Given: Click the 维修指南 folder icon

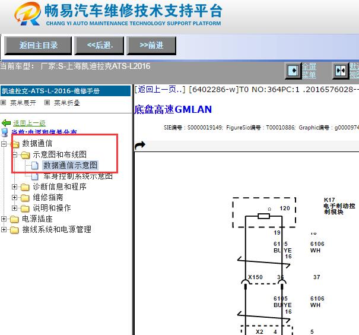Looking at the screenshot, I should [x=25, y=198].
